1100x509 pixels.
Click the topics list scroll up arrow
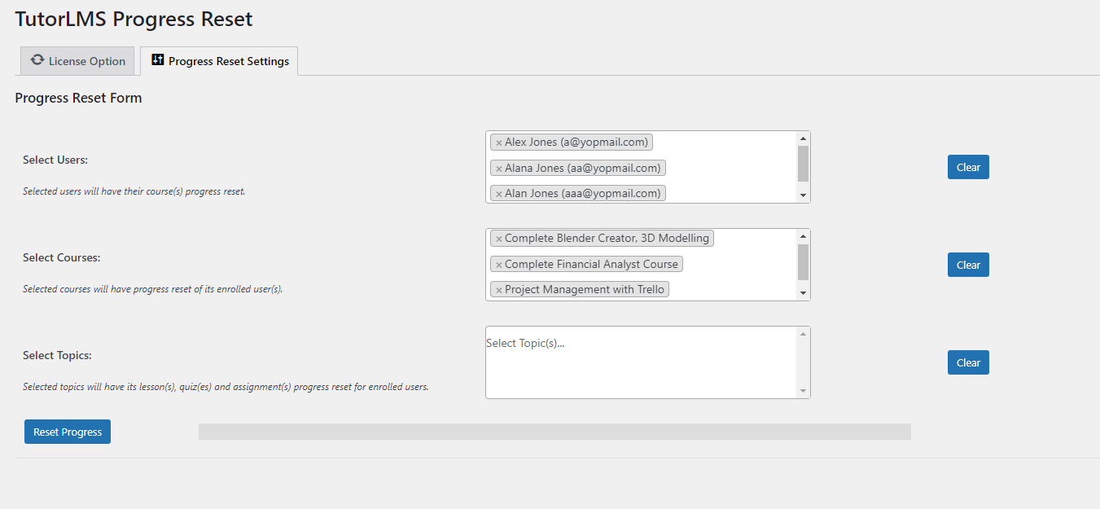(803, 334)
